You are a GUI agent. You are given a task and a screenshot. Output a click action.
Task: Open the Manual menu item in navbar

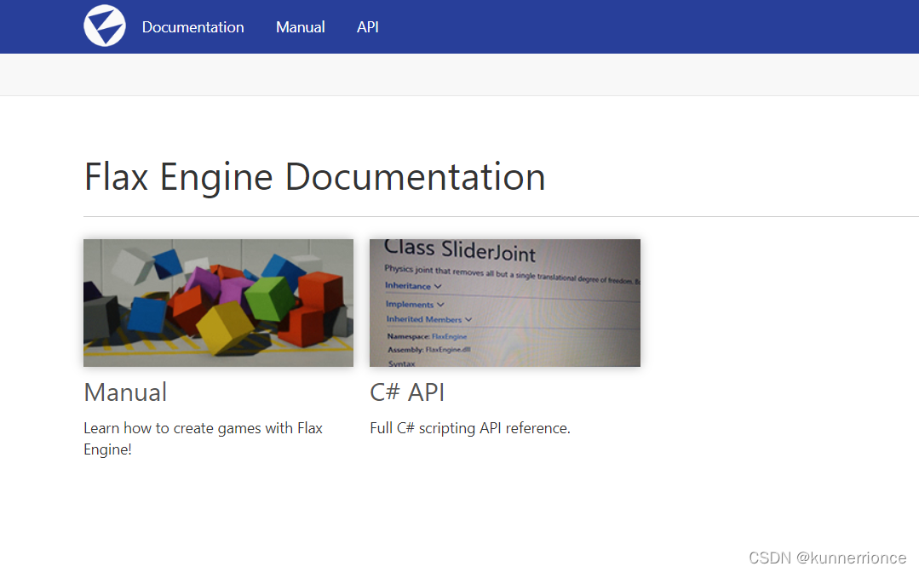pyautogui.click(x=300, y=27)
